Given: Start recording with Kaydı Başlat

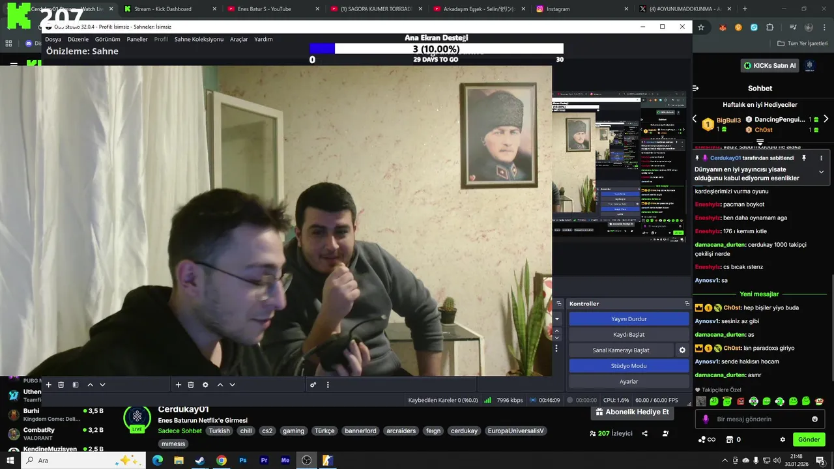Looking at the screenshot, I should click(x=629, y=335).
